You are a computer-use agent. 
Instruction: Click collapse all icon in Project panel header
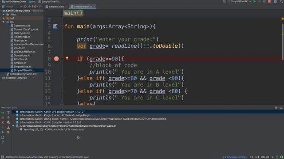[x=30, y=7]
